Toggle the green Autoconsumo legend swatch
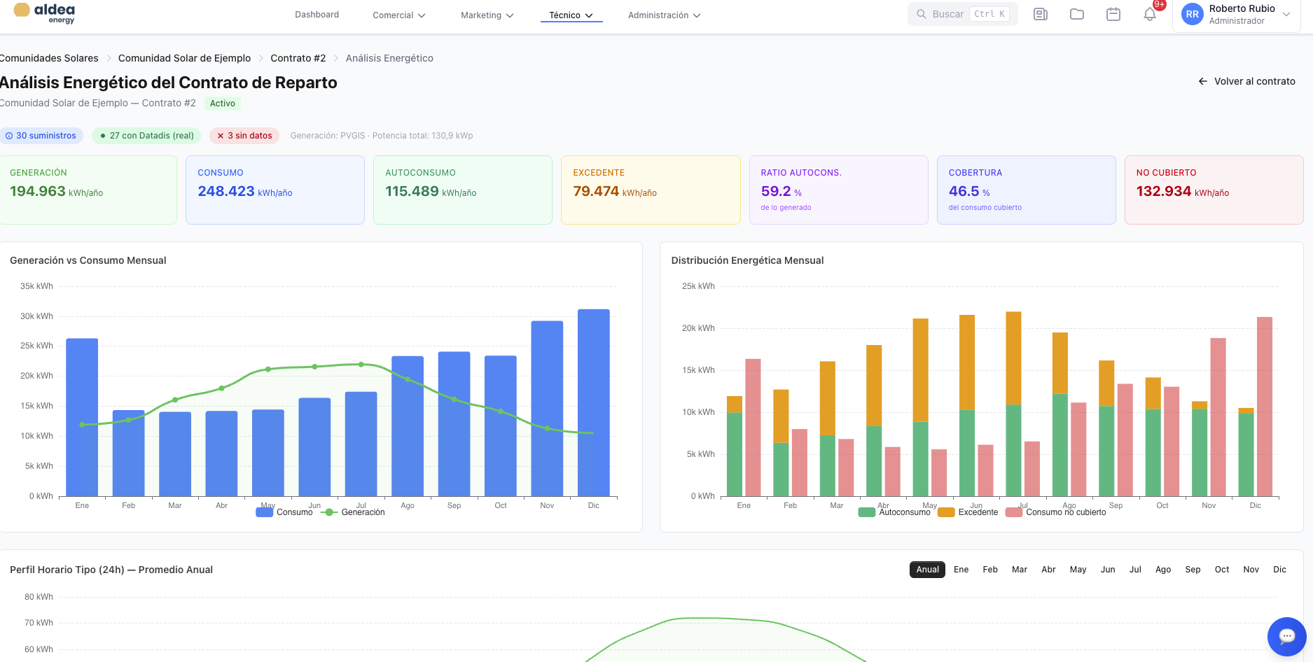This screenshot has height=662, width=1313. (867, 512)
